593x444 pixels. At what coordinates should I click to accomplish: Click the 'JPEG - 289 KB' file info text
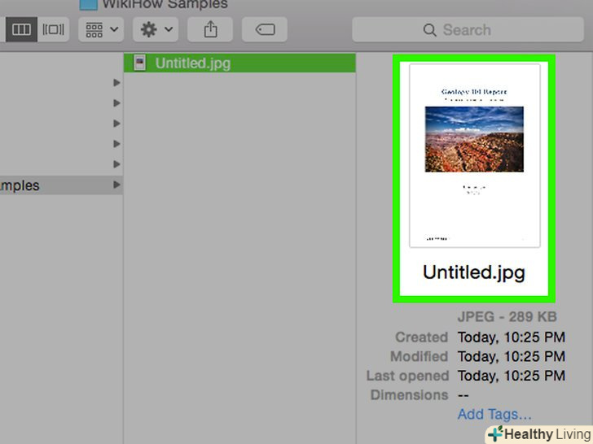click(507, 317)
